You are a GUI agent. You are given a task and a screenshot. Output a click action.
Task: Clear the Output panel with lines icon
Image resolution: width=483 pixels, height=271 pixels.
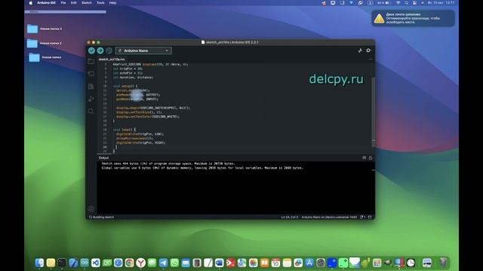coord(364,157)
